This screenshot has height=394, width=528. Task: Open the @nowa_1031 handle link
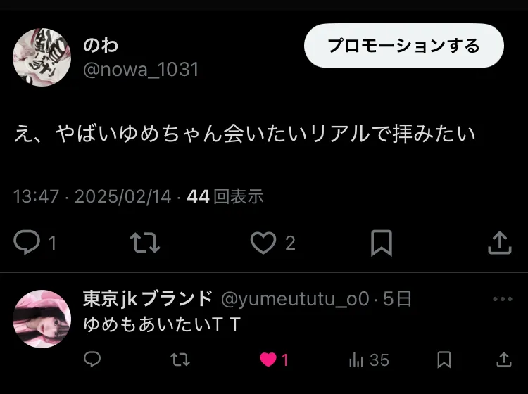click(x=141, y=70)
